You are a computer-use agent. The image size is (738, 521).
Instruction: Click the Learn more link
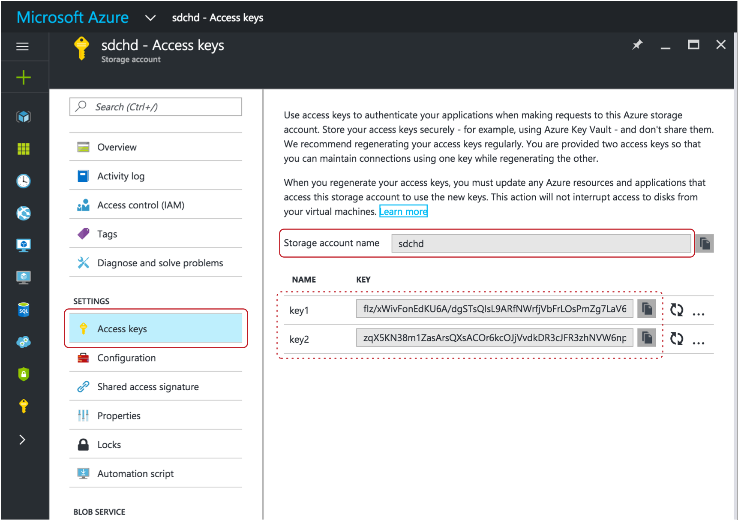point(403,211)
